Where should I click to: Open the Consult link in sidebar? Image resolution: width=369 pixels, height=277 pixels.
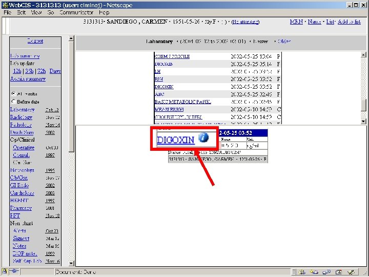(21, 155)
